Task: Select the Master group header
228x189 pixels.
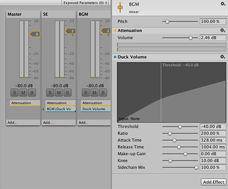Action: click(x=23, y=14)
